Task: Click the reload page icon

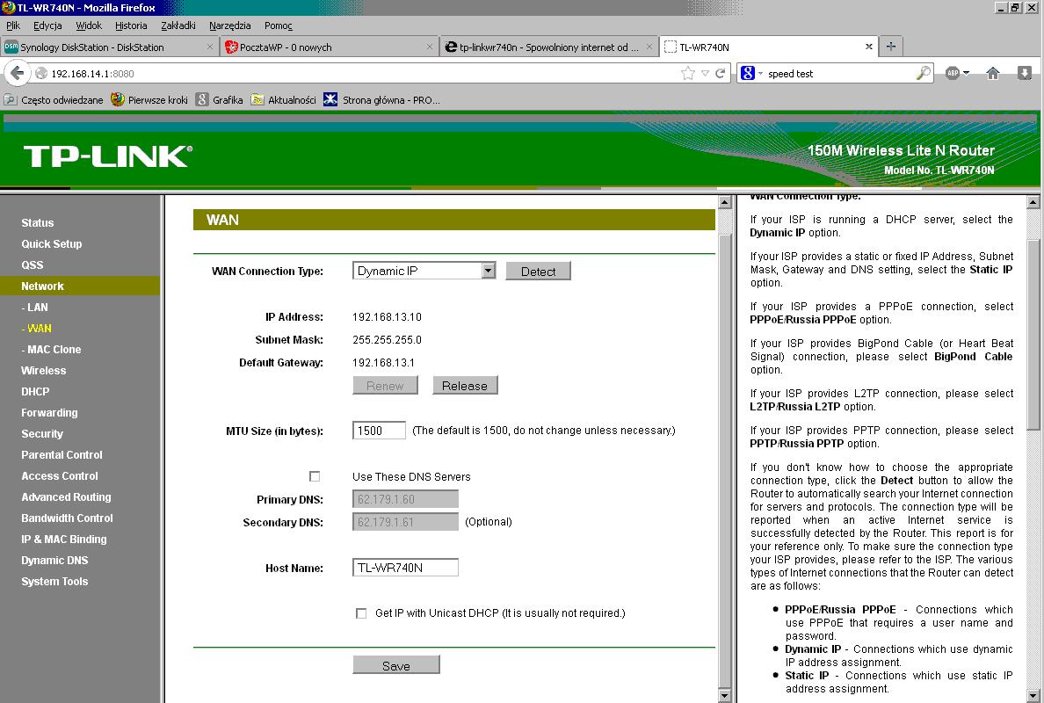Action: [x=720, y=73]
